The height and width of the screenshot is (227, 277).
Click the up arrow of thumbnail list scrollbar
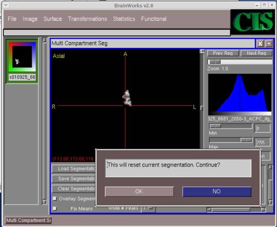pos(44,40)
